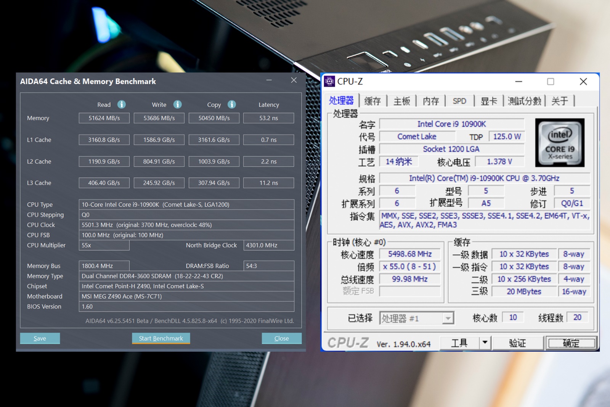Expand the 处理器 #1 selection dropdown

(x=448, y=318)
